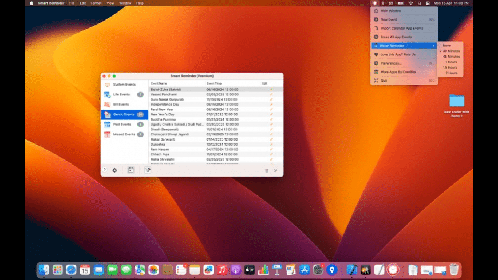Select 'Ugadi / Chaitra Sukladi' event row

(x=216, y=125)
